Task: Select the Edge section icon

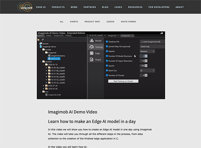Action: click(x=92, y=53)
